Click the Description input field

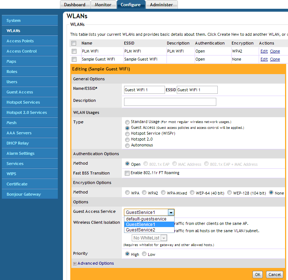click(x=170, y=102)
